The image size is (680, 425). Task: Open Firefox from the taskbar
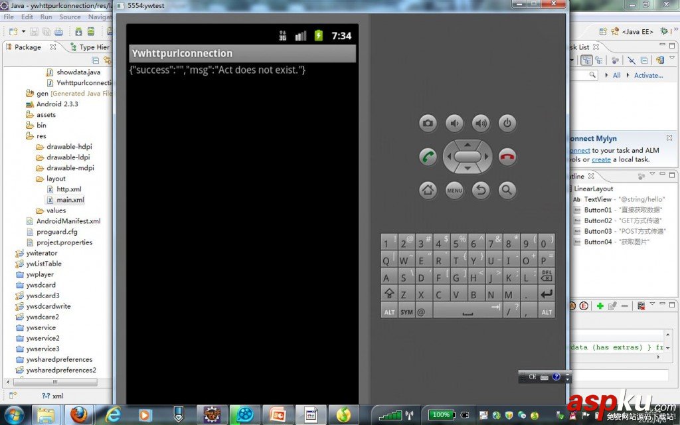click(x=78, y=414)
